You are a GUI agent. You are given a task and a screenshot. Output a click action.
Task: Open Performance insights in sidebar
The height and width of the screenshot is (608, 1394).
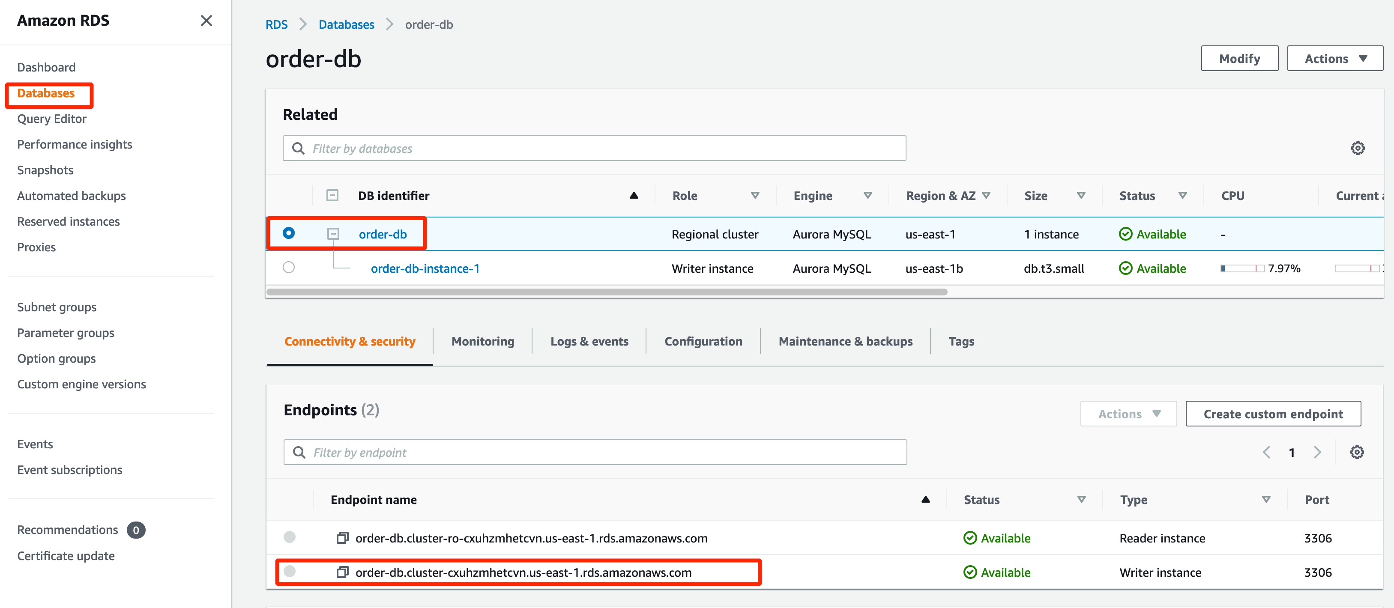click(x=74, y=144)
